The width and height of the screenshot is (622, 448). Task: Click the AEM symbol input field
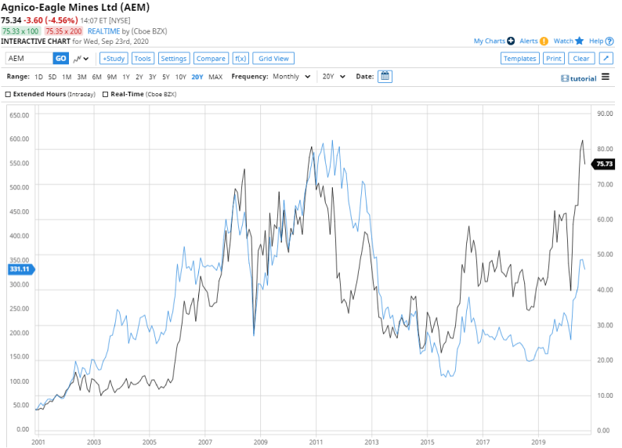29,59
